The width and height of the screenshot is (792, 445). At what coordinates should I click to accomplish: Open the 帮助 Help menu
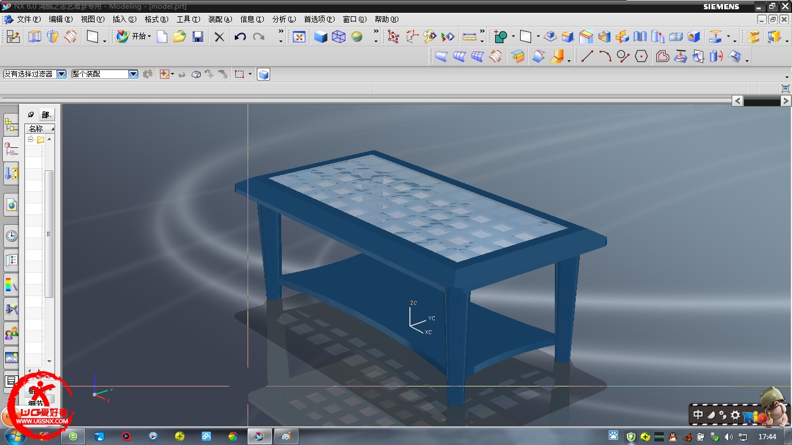tap(386, 19)
